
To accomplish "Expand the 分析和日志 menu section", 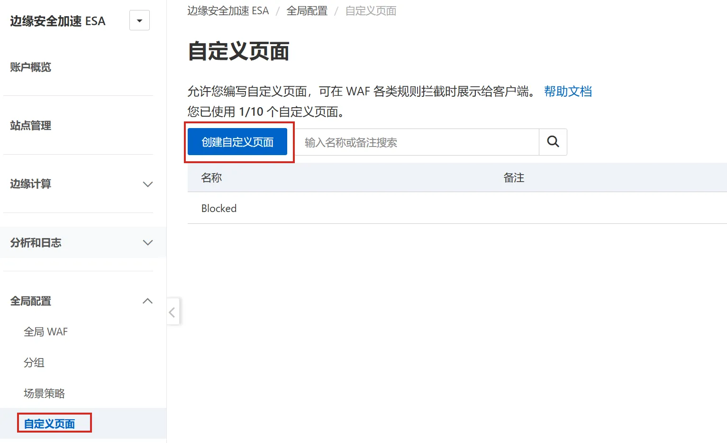I will (147, 242).
